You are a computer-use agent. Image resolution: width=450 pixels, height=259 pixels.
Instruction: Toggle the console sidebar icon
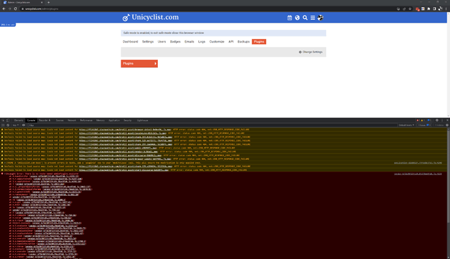3,125
